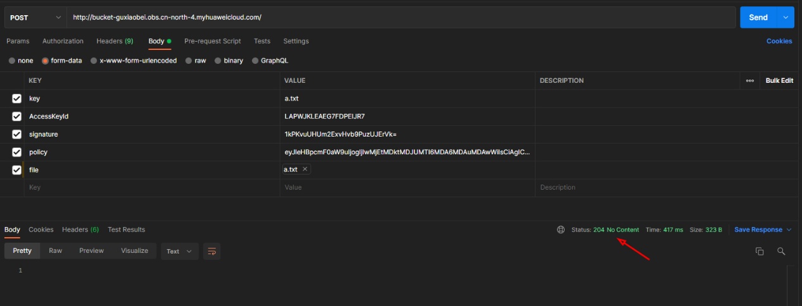Disable the AccessKeyId parameter checkbox
Viewport: 802px width, 306px height.
coord(17,116)
